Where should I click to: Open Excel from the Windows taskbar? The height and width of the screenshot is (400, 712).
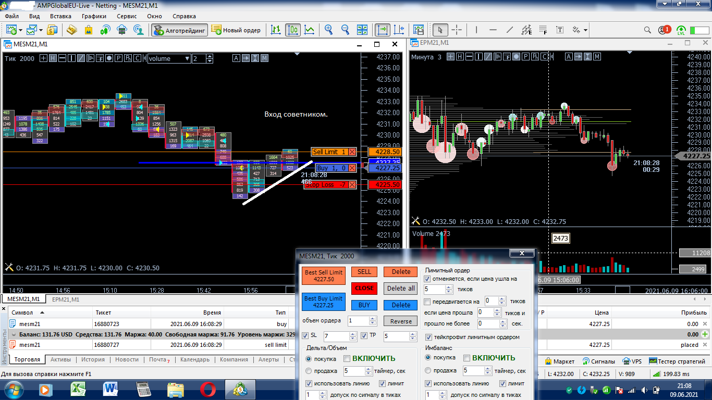78,389
